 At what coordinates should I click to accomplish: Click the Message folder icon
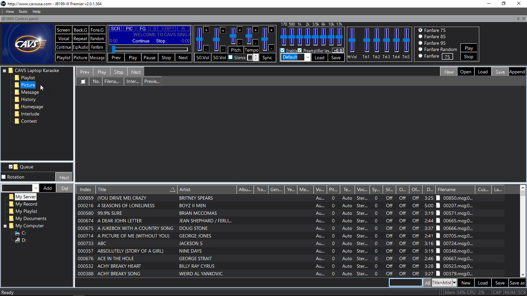tap(17, 92)
